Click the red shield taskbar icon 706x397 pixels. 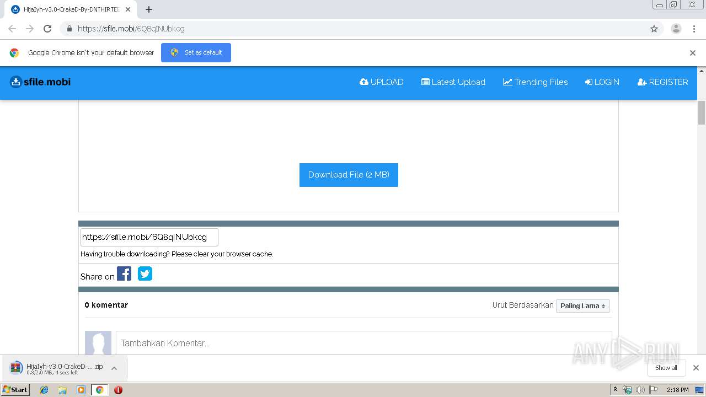coord(118,390)
